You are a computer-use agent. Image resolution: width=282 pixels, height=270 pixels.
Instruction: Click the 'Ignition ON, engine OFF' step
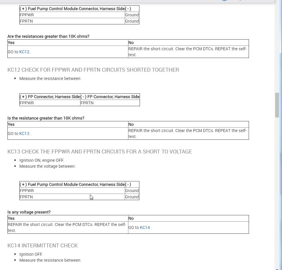(x=42, y=160)
